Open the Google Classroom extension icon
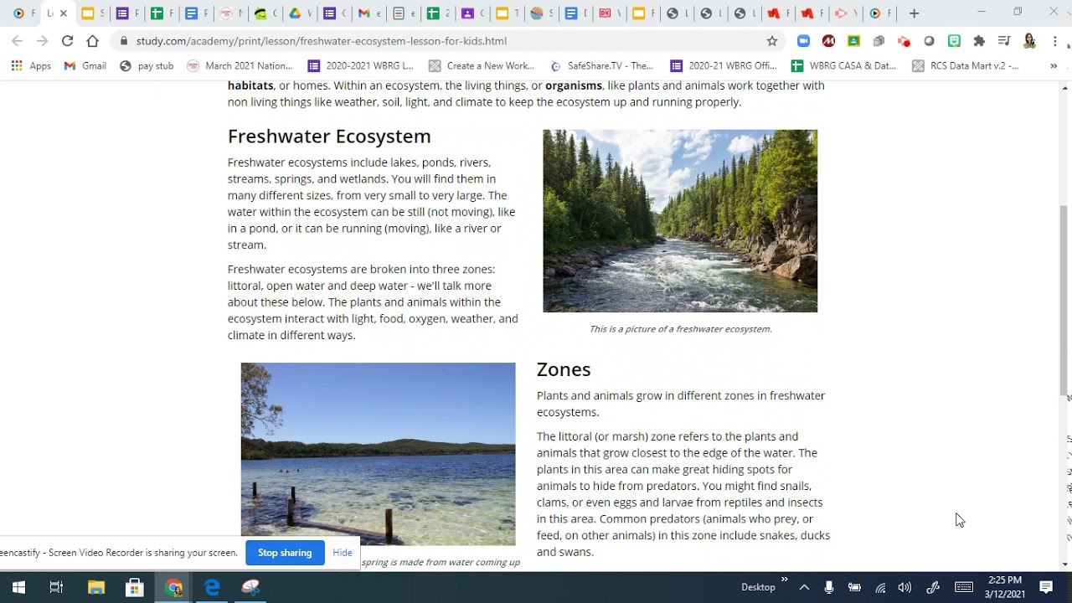Viewport: 1072px width, 603px height. click(x=853, y=41)
